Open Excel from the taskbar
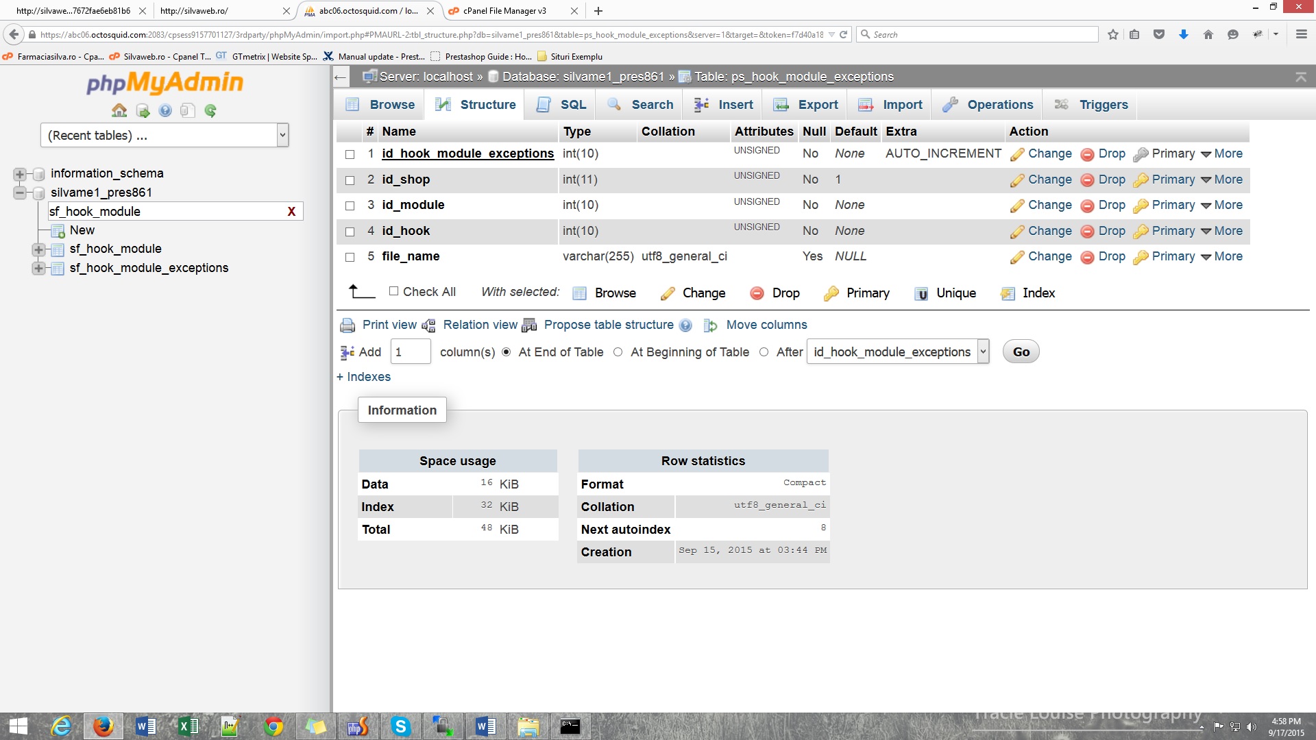Viewport: 1316px width, 740px height. [188, 726]
